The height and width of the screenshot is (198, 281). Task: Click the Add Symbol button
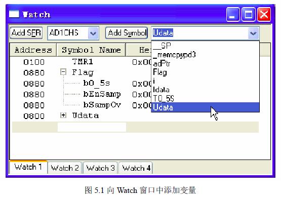pyautogui.click(x=127, y=33)
